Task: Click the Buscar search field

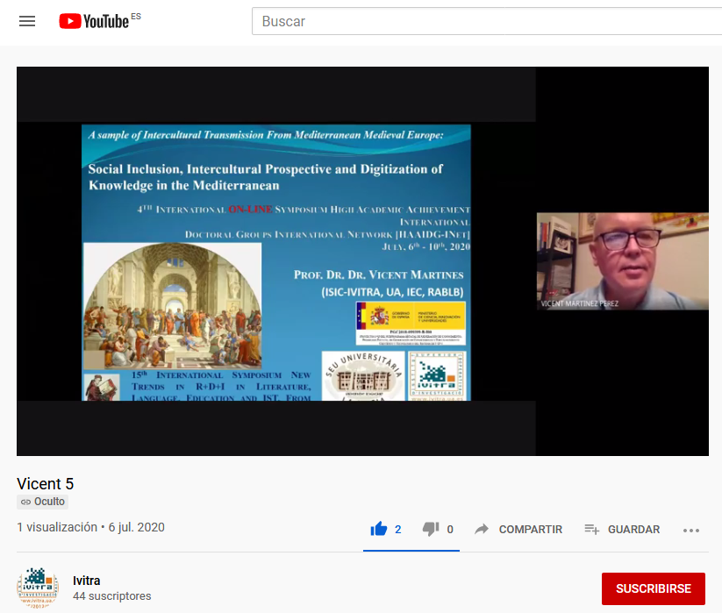Action: (483, 21)
